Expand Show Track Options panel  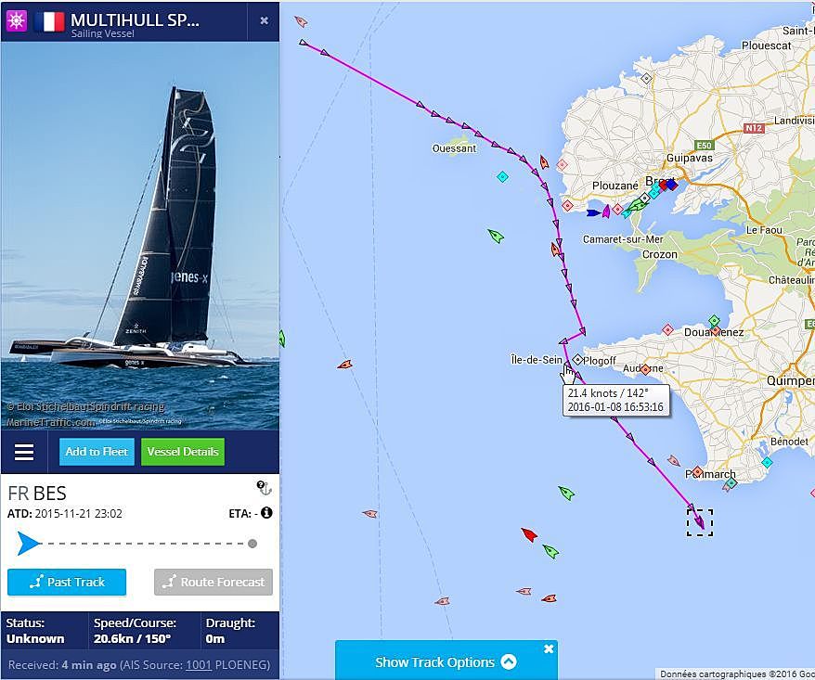446,662
